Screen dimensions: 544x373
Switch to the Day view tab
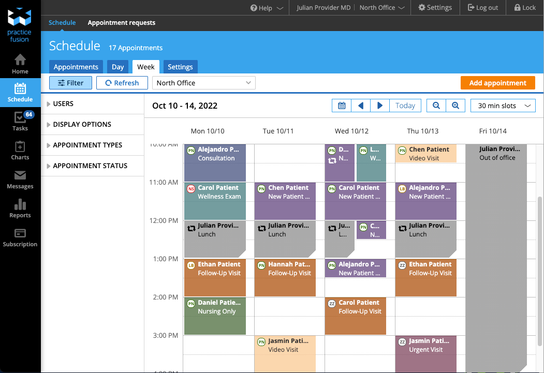117,66
